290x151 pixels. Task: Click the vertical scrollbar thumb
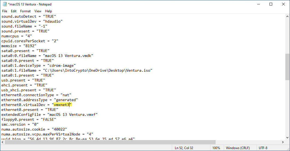point(288,67)
